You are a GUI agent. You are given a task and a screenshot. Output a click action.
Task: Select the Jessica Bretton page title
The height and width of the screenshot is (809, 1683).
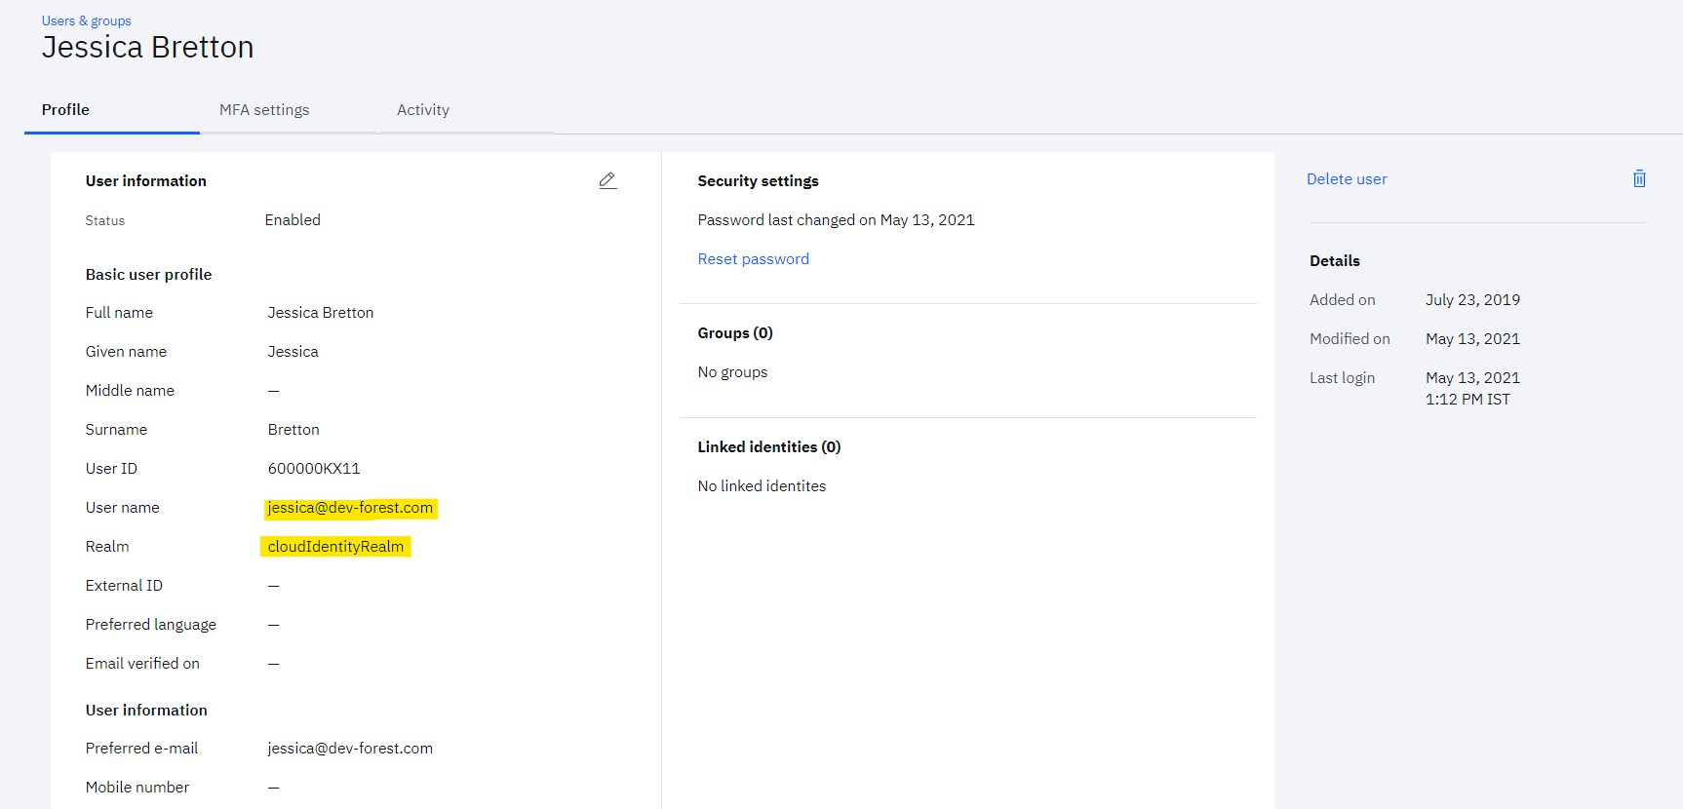[x=147, y=47]
